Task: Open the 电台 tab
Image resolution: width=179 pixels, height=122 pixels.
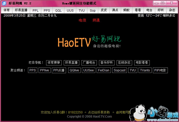Action: tap(149, 10)
